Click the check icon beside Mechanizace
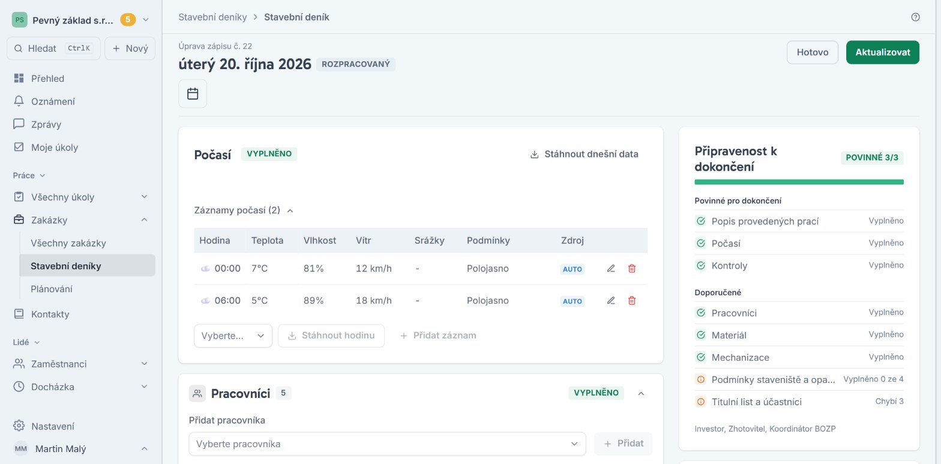Screen dimensions: 941x464 point(700,357)
